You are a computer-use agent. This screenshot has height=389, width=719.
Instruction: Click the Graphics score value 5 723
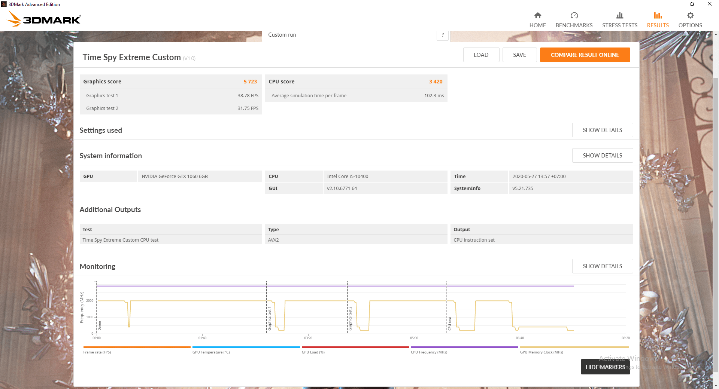(250, 82)
